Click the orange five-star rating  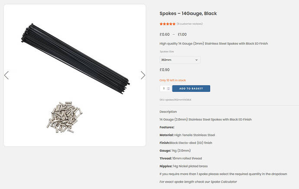(x=167, y=24)
